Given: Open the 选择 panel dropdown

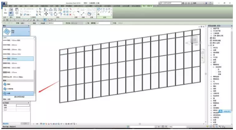Looking at the screenshot, I should [x=5, y=17].
